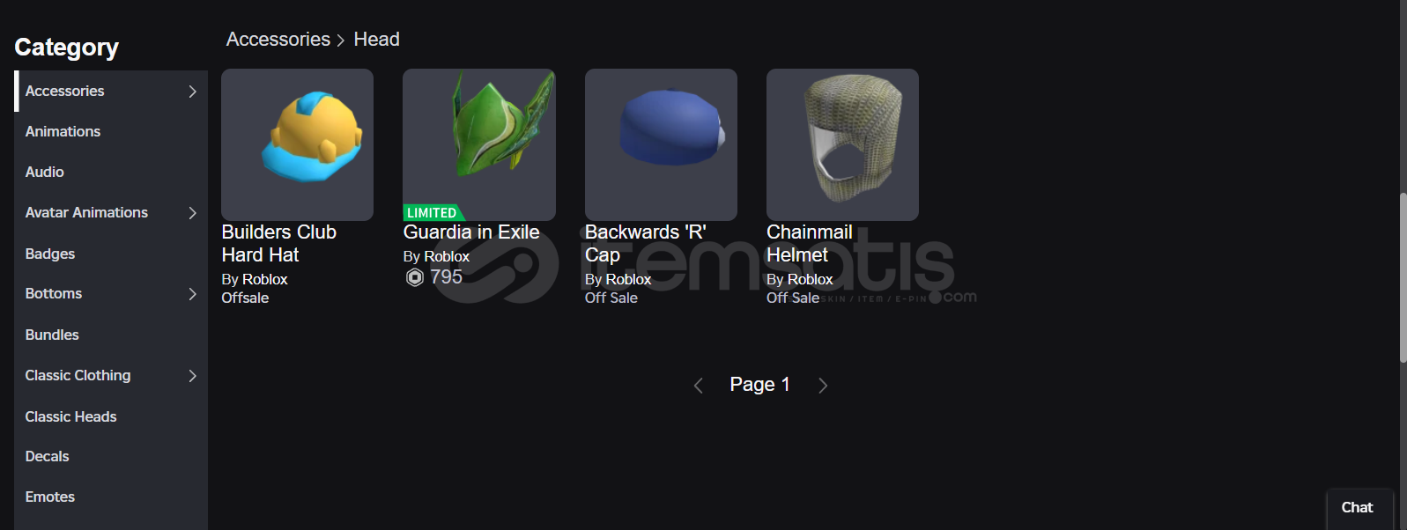Click the Accessories breadcrumb link

pyautogui.click(x=278, y=40)
